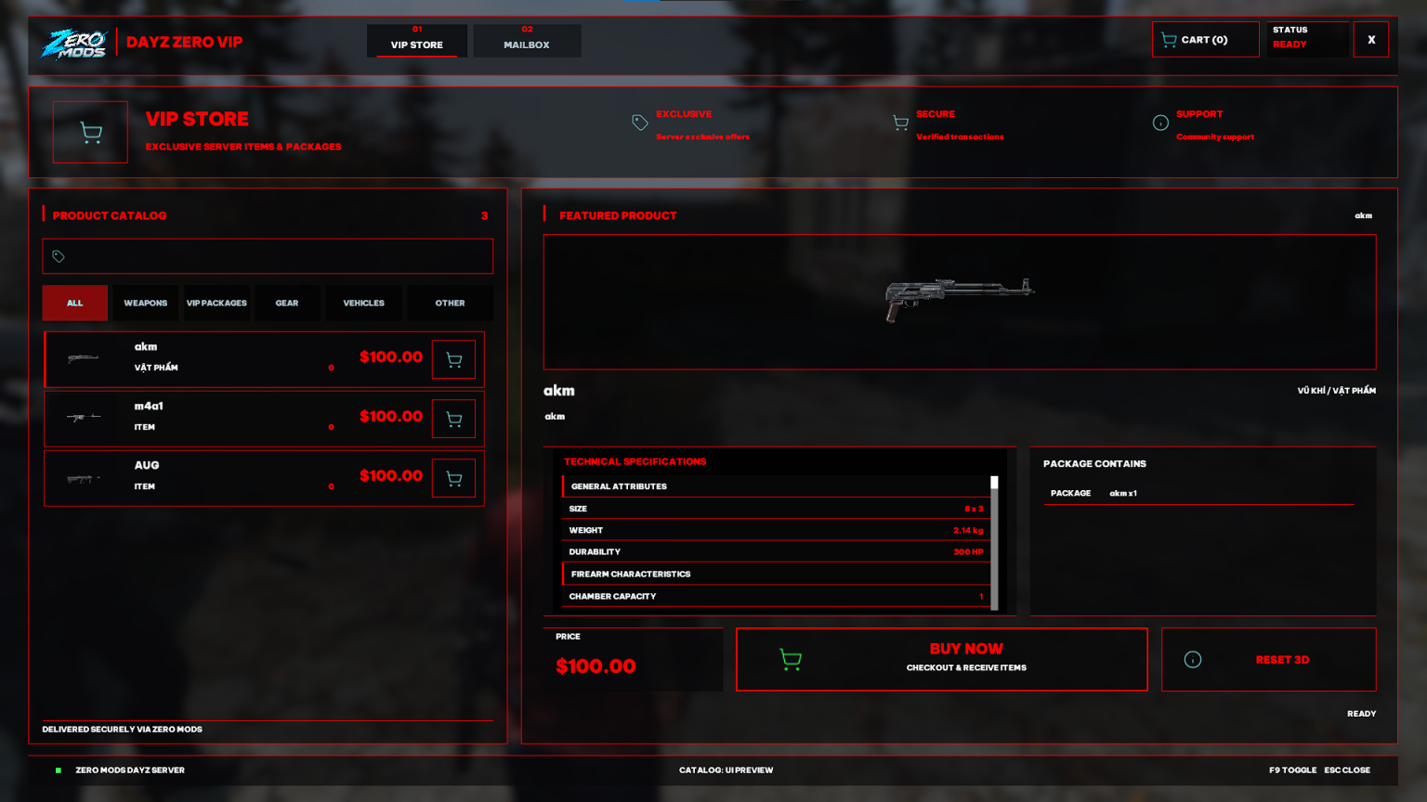Click the ESC Close hint
Viewport: 1427px width, 802px height.
pyautogui.click(x=1347, y=770)
